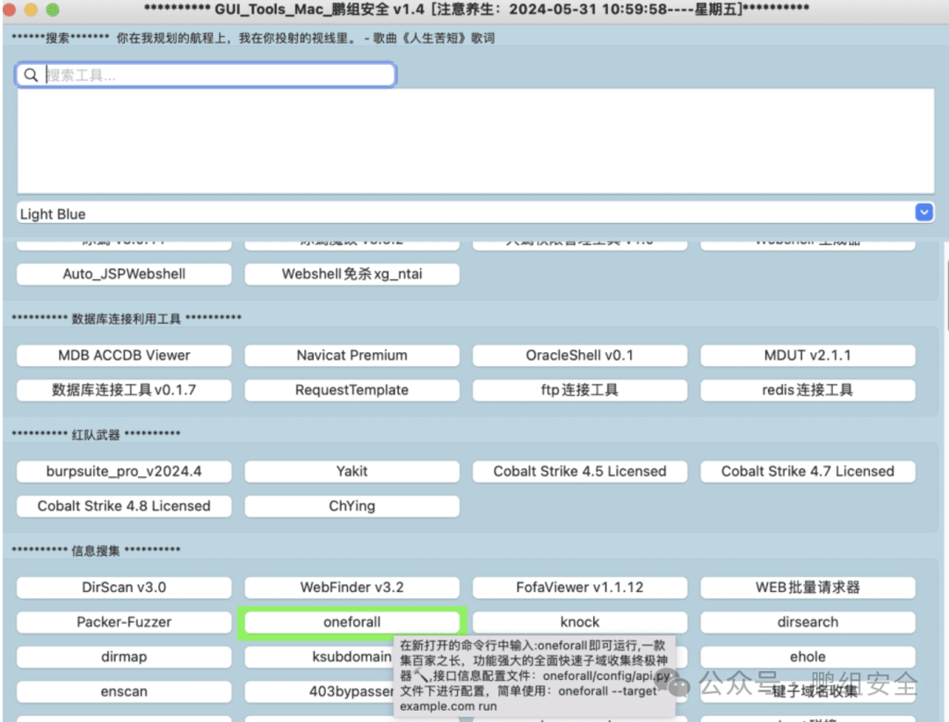Image resolution: width=949 pixels, height=722 pixels.
Task: Launch knock subdomain tool
Action: (580, 622)
